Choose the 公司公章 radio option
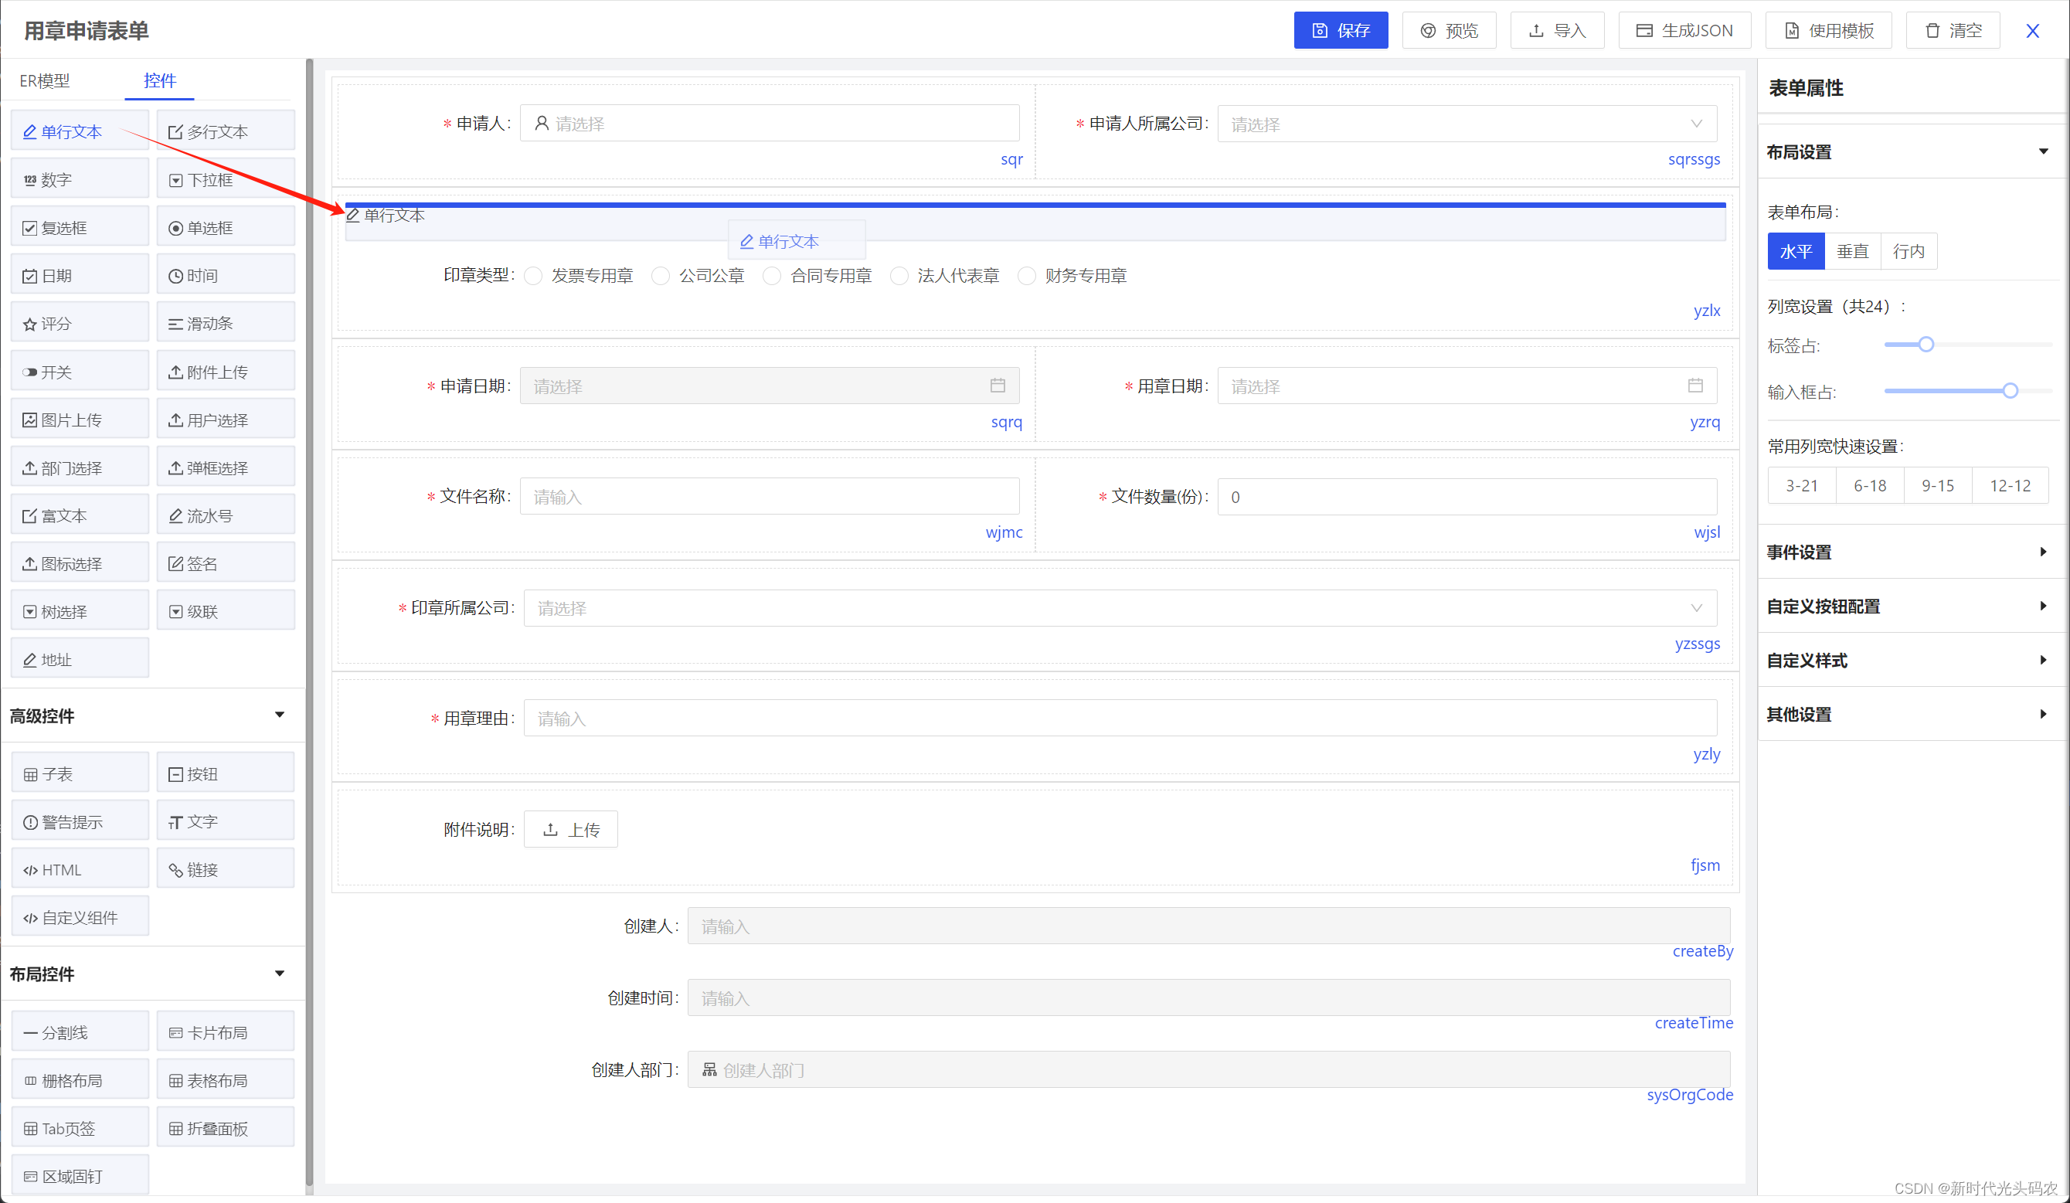The image size is (2070, 1203). point(661,276)
